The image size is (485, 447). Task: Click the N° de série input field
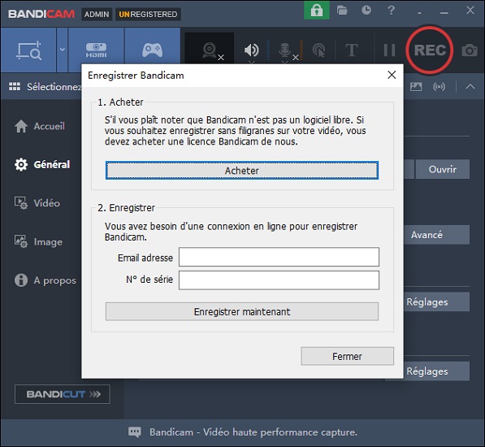[279, 280]
